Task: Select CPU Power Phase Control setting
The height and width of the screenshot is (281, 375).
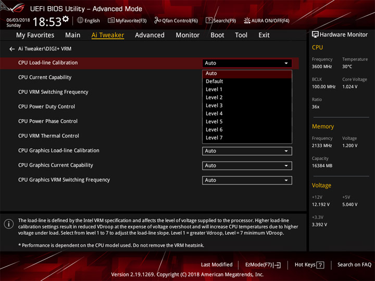Action: [x=48, y=121]
